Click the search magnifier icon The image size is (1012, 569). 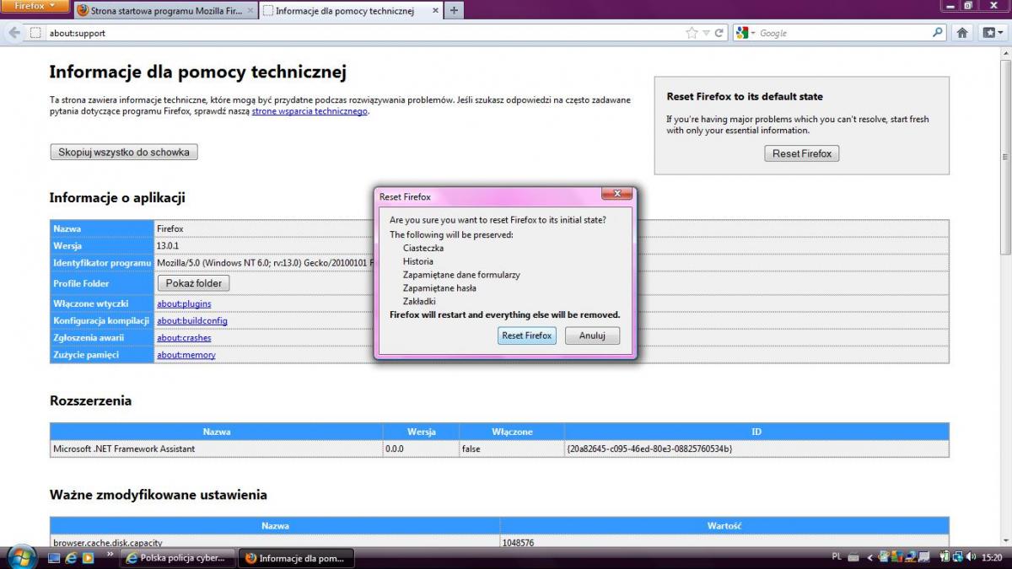937,33
